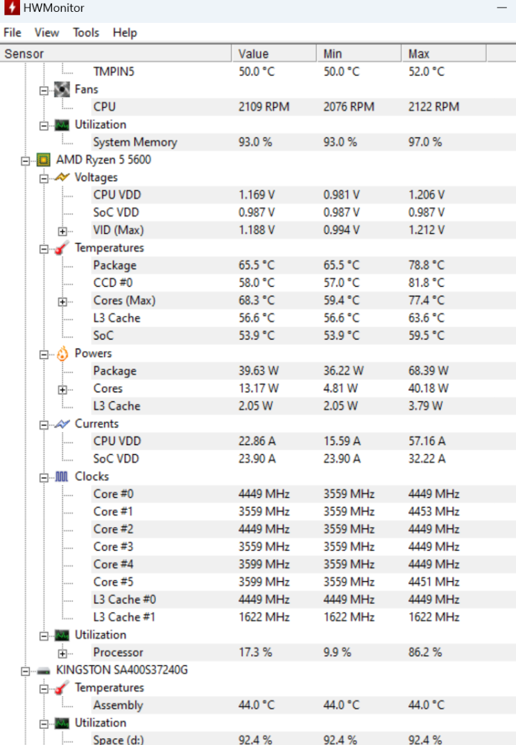This screenshot has height=745, width=516.
Task: Click the AMD Ryzen 5 5600 chip icon
Action: 44,160
